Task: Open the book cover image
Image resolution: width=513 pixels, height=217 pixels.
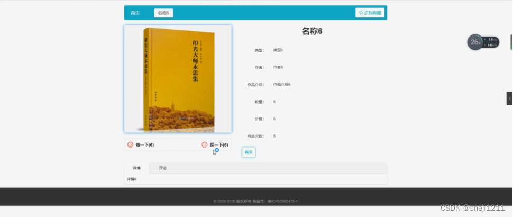Action: click(178, 79)
